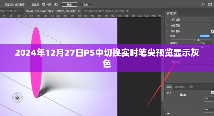Click the tilt-shift line handle near the ellipse
This screenshot has width=214, height=116.
[x=24, y=86]
